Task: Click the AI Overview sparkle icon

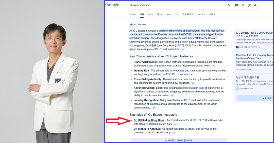Action: click(131, 25)
